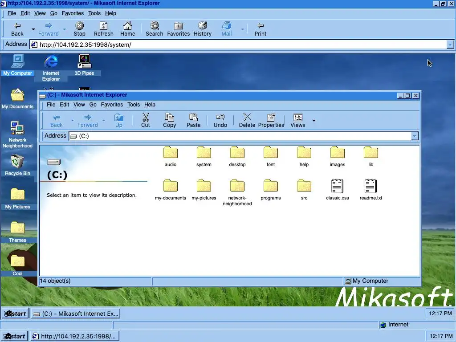The image size is (456, 342).
Task: Click the outer taskbar start button
Action: coord(15,336)
